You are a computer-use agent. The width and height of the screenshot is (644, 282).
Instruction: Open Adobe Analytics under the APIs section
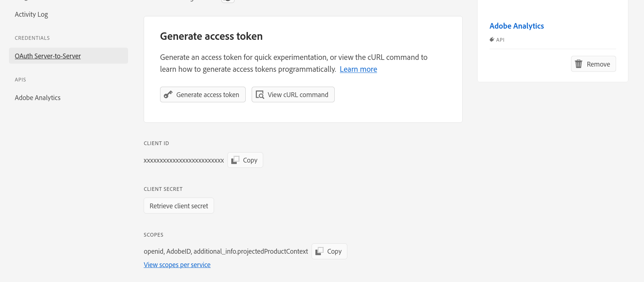(x=38, y=97)
